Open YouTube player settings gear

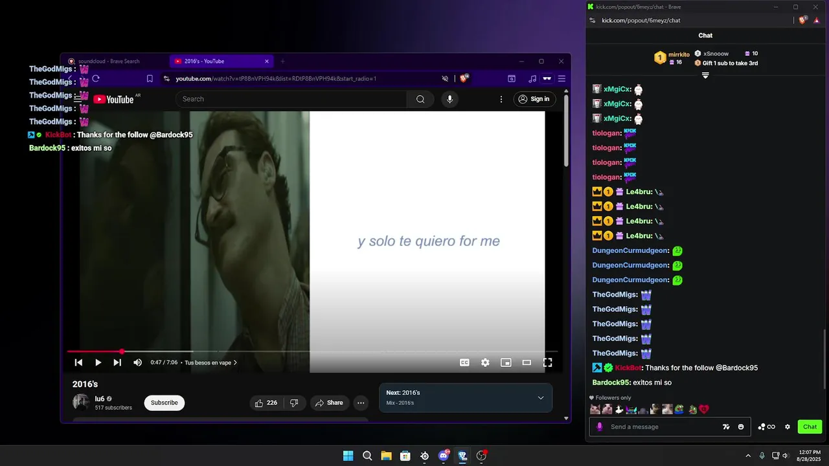pos(485,362)
